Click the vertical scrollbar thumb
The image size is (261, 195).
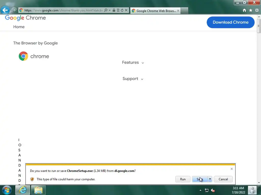[x=259, y=26]
